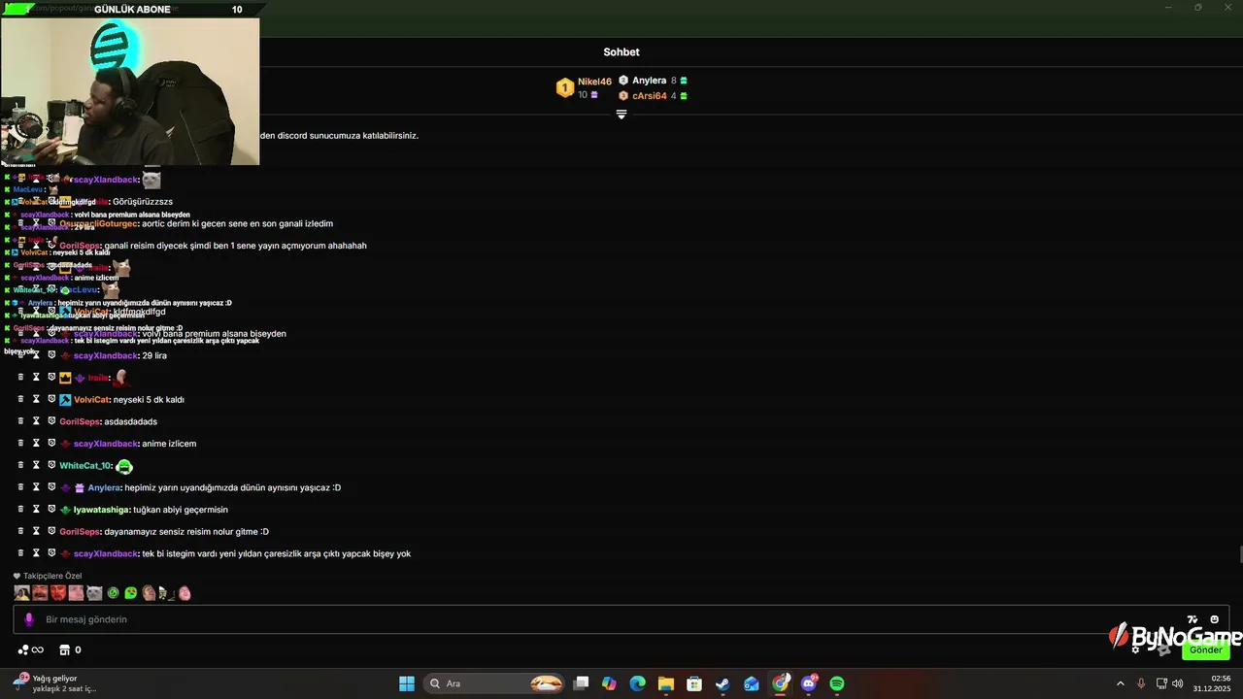Click shield icon on Anylera's "hepimiz yarın" row
This screenshot has height=699, width=1243.
pyautogui.click(x=51, y=487)
